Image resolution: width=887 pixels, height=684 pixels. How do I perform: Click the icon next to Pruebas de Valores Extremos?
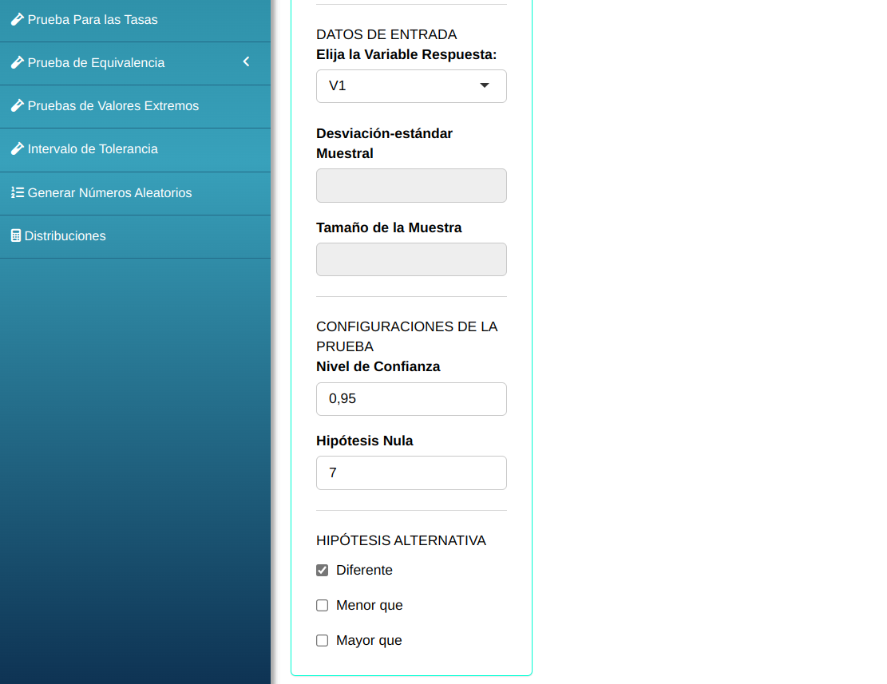[17, 105]
